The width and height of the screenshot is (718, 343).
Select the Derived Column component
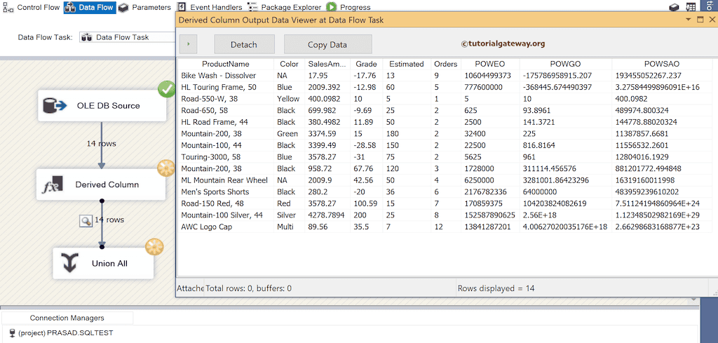101,184
